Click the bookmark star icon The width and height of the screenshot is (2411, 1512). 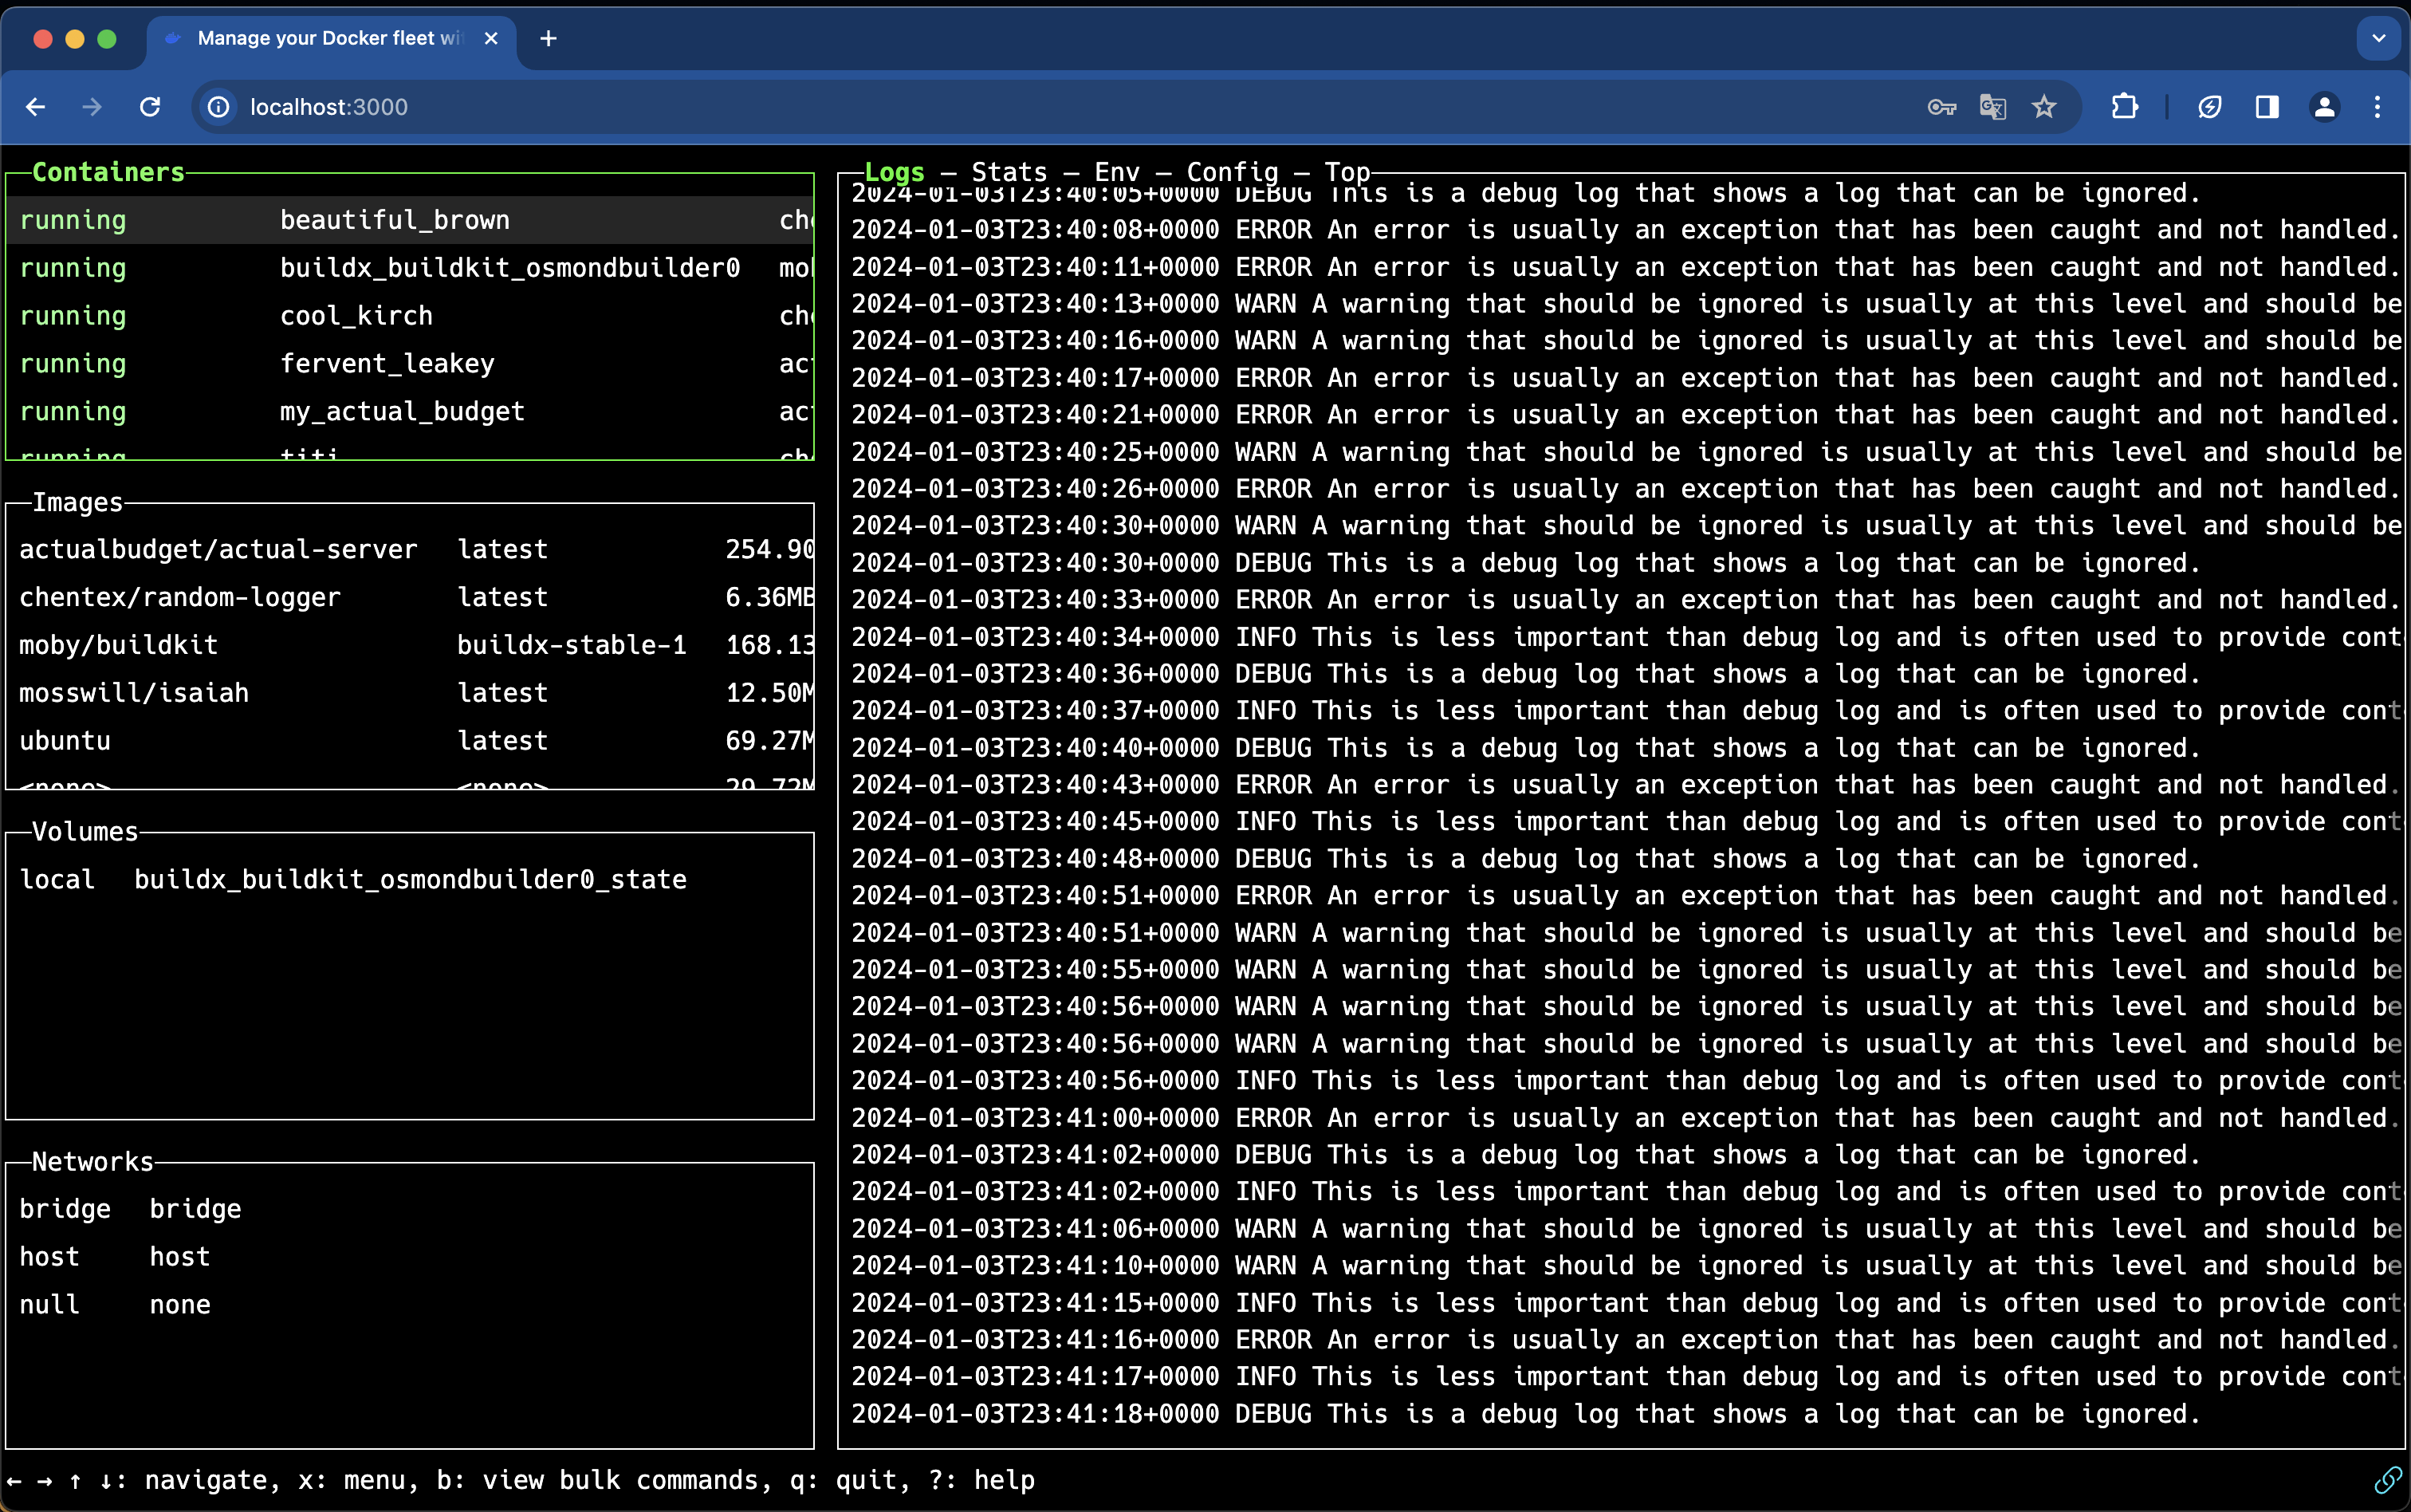click(x=2044, y=107)
